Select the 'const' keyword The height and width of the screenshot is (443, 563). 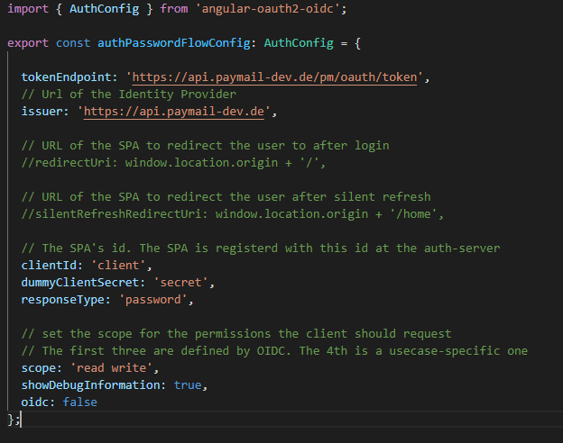(x=73, y=43)
